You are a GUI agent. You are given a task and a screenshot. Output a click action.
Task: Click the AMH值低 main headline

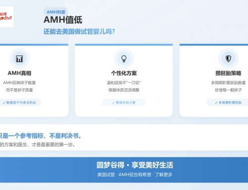[x=63, y=20]
